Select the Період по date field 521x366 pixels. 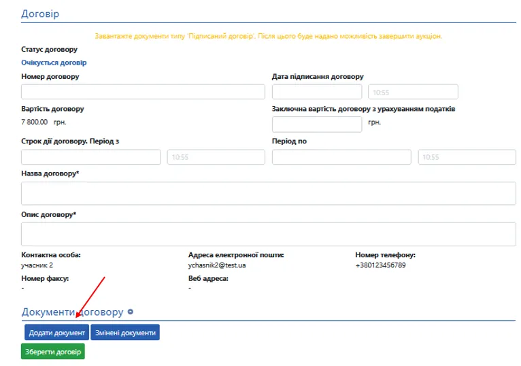point(341,157)
